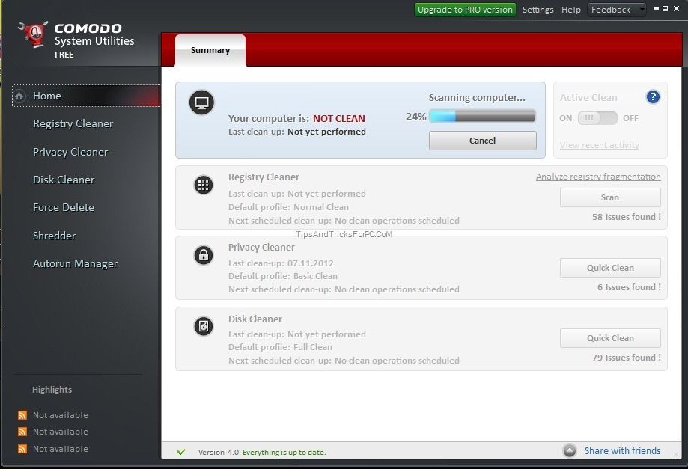Open the Shredder tool from sidebar
Viewport: 688px width, 469px height.
tap(55, 236)
